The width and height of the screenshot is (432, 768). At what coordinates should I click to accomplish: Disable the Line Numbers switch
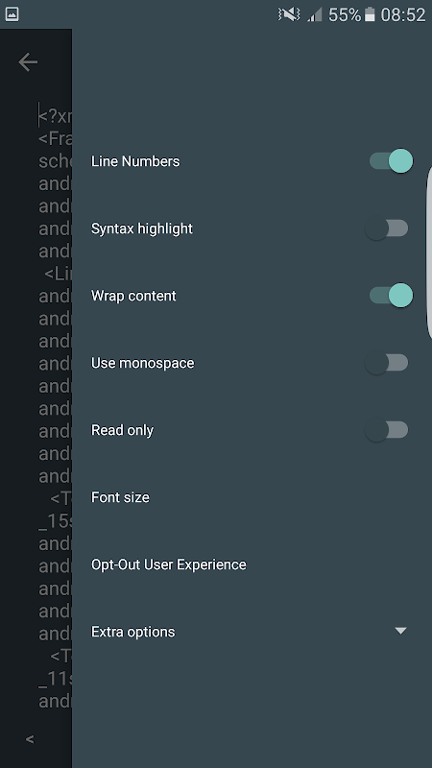pyautogui.click(x=391, y=161)
